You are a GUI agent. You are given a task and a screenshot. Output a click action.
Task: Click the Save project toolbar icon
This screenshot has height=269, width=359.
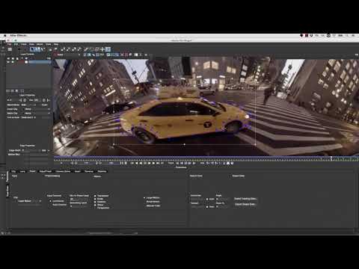point(10,49)
